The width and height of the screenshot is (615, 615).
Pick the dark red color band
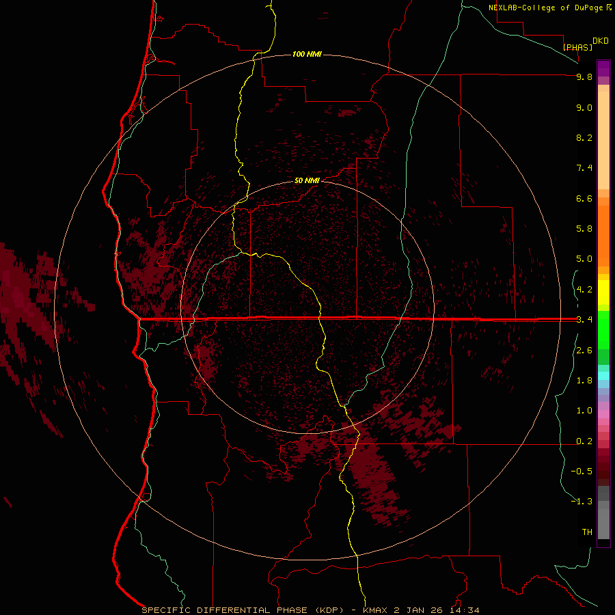pyautogui.click(x=603, y=467)
